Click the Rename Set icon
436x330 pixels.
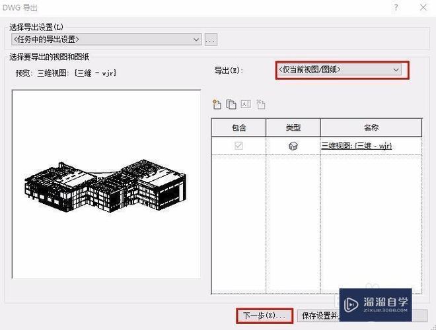pos(246,104)
